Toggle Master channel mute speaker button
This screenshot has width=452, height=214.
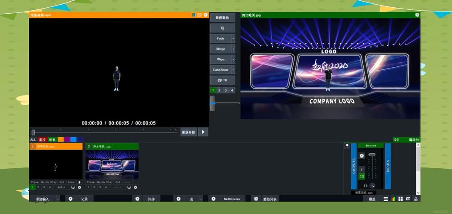(362, 176)
